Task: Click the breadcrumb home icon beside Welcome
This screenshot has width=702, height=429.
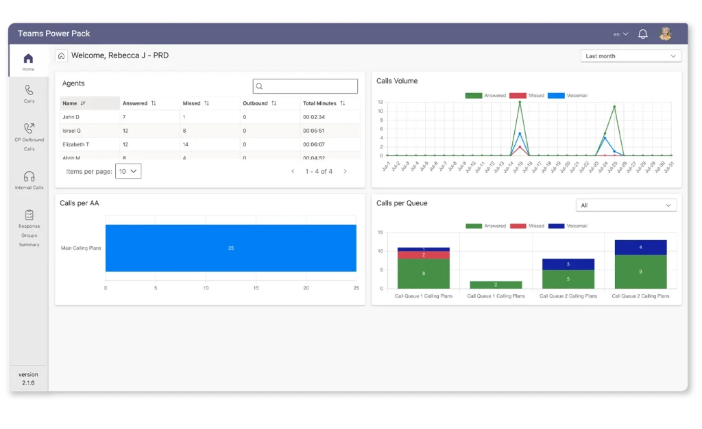Action: pos(61,55)
